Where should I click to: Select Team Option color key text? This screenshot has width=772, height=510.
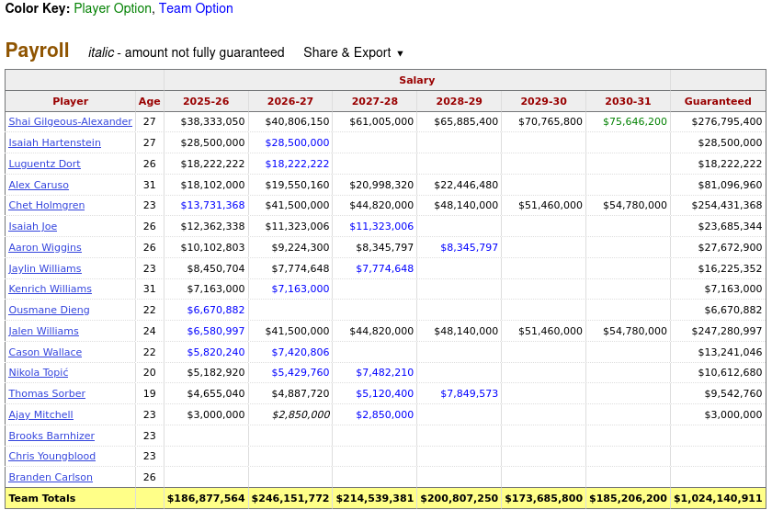point(196,8)
